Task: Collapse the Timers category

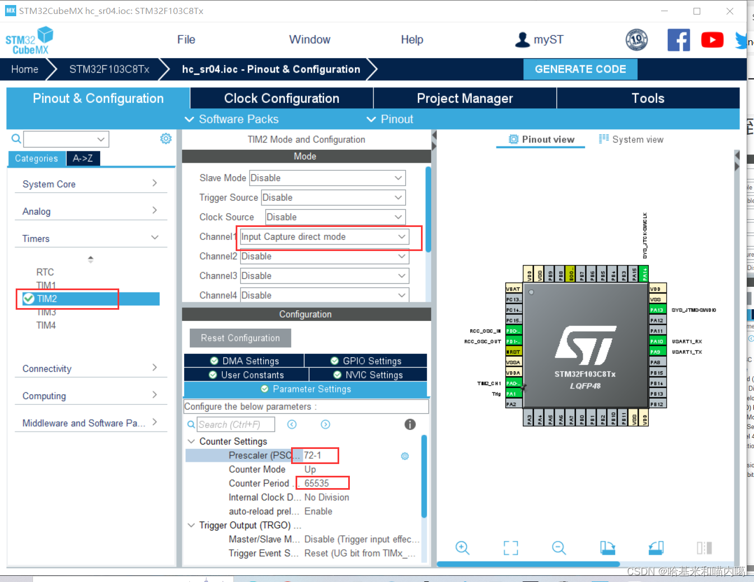Action: (91, 239)
